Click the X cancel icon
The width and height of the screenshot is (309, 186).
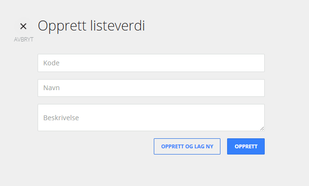coord(23,26)
